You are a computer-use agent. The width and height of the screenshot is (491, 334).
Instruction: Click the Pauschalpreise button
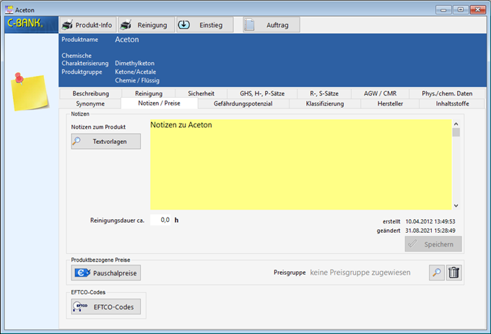pyautogui.click(x=105, y=273)
